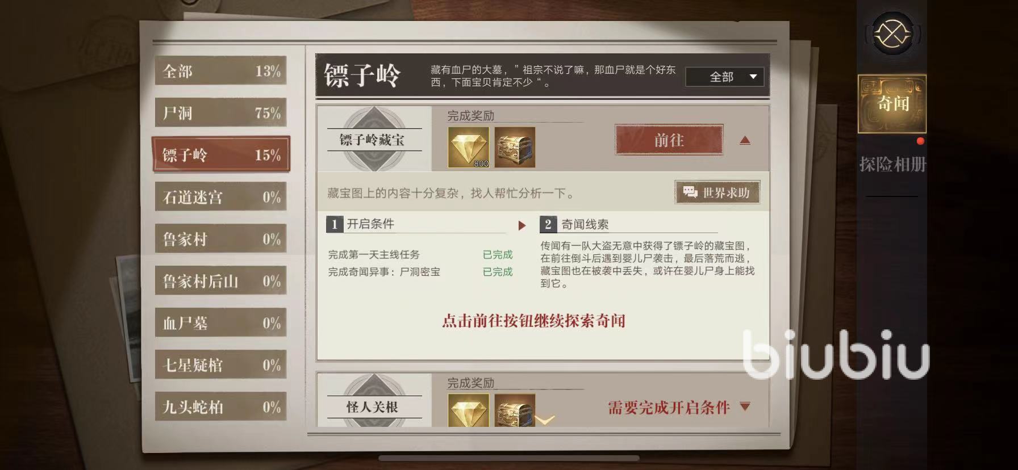Viewport: 1018px width, 470px height.
Task: Choose the 血尸墓 0% category
Action: coord(220,322)
